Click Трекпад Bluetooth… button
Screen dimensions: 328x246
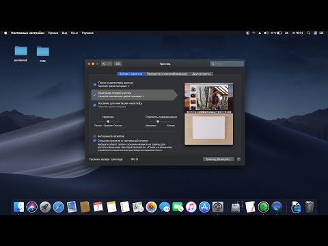coord(218,159)
